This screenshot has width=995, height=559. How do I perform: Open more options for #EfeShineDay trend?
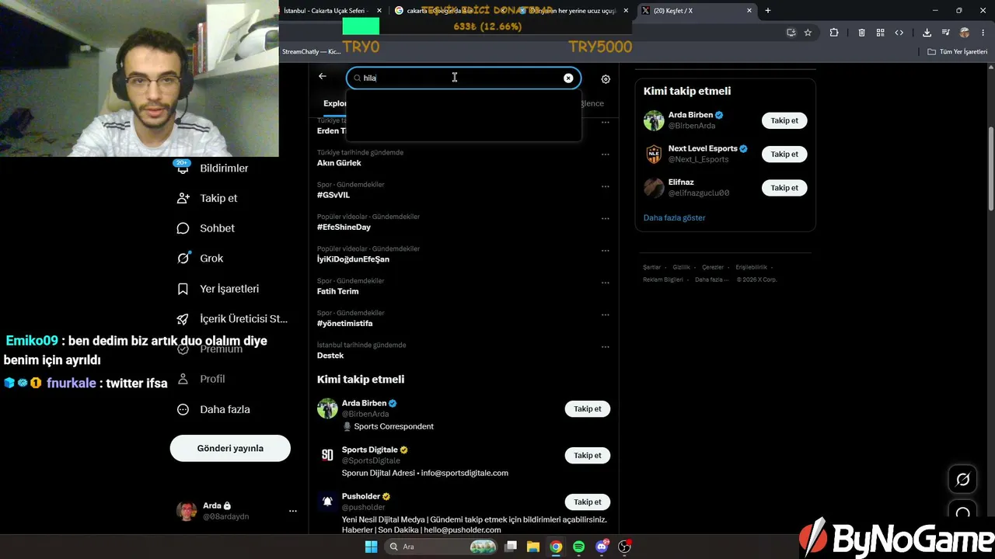coord(606,218)
